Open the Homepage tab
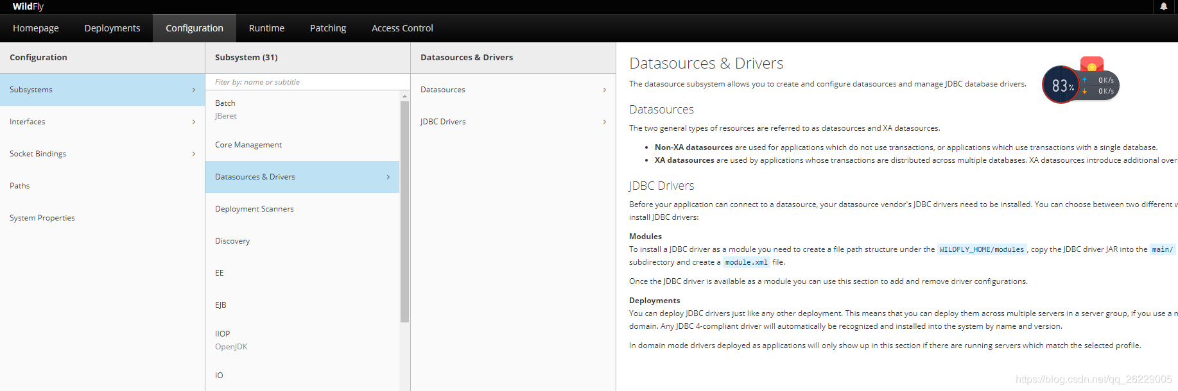Screen dimensions: 1178x391 click(36, 28)
